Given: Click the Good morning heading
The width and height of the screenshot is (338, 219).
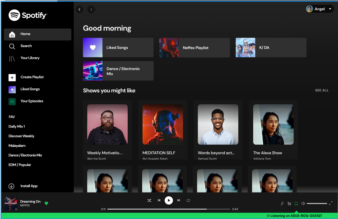Looking at the screenshot, I should coord(107,28).
